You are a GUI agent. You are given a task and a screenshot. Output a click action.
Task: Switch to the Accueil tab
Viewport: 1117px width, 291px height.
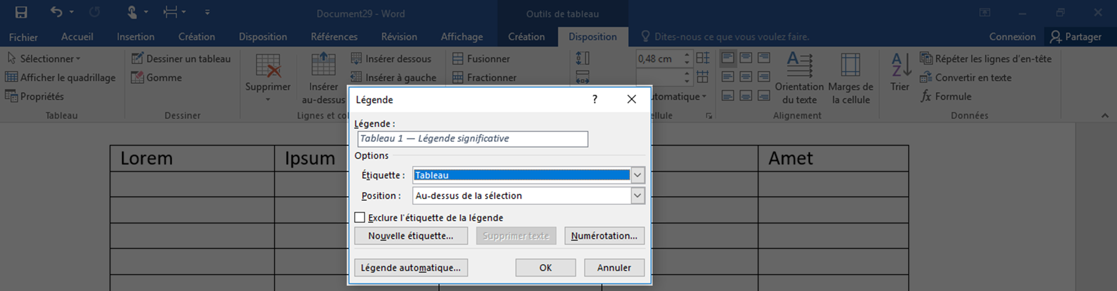click(77, 37)
